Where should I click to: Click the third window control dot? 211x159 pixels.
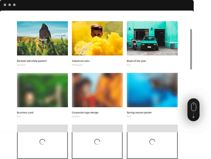(x=15, y=5)
